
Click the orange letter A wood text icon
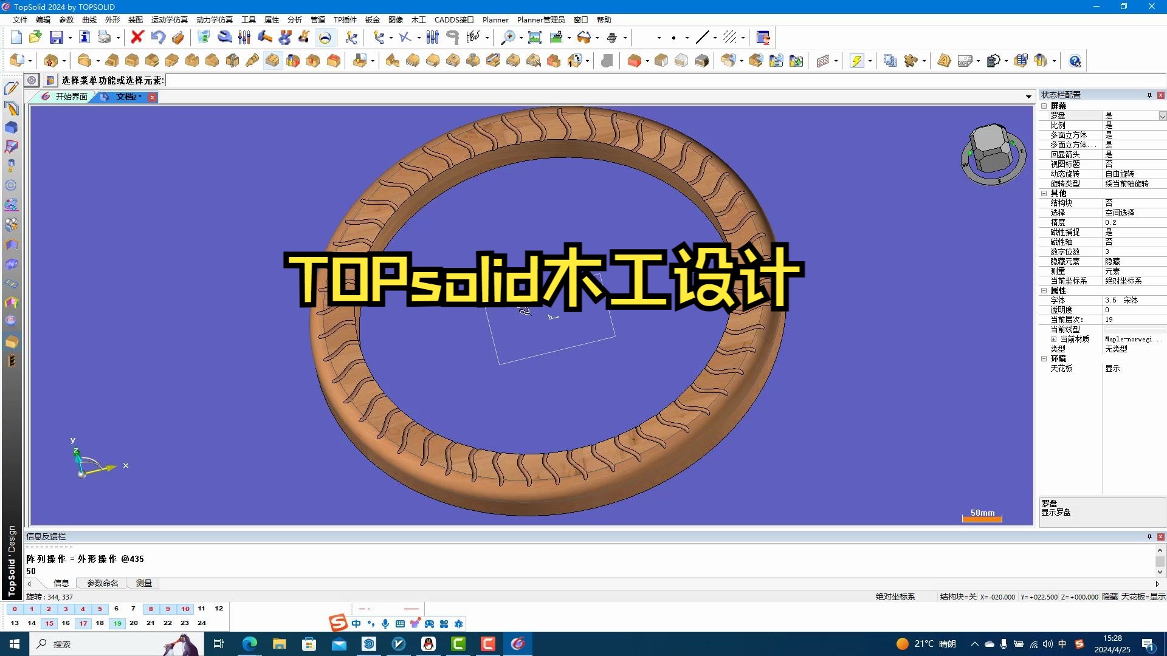coord(944,61)
